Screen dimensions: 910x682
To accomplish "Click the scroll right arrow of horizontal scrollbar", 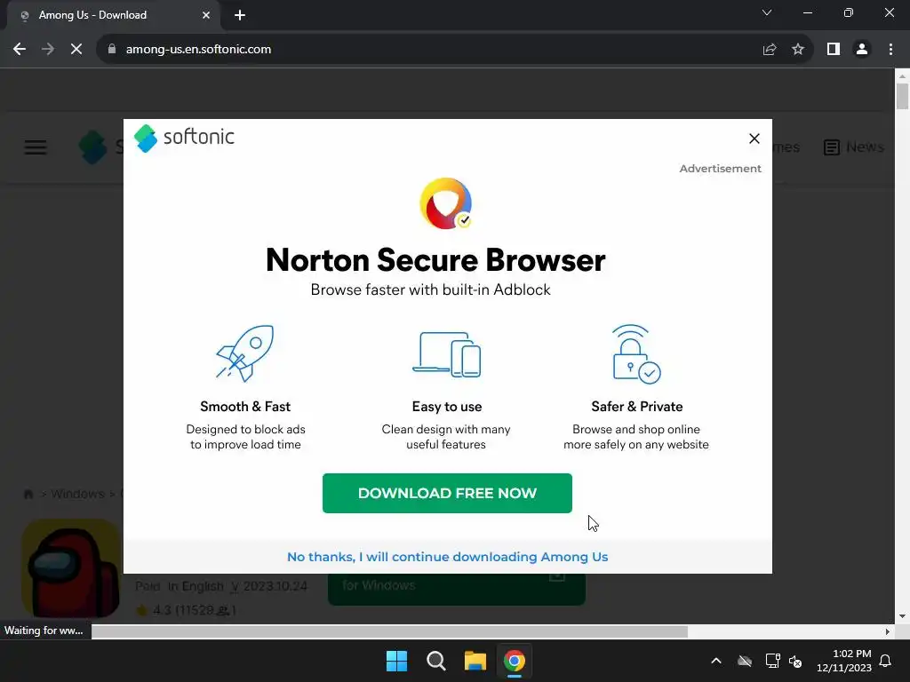I will [888, 631].
